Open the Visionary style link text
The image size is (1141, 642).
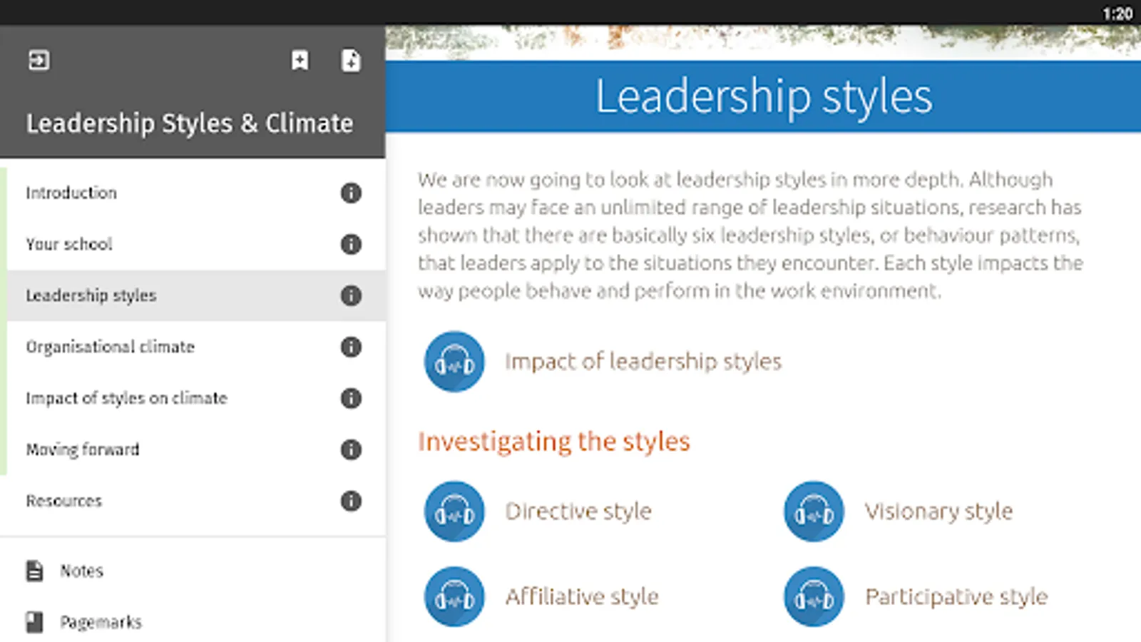point(938,511)
